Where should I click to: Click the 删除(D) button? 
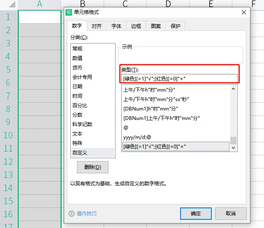pos(93,167)
